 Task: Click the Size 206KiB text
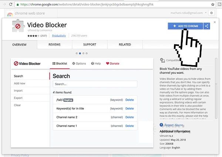click(166, 144)
